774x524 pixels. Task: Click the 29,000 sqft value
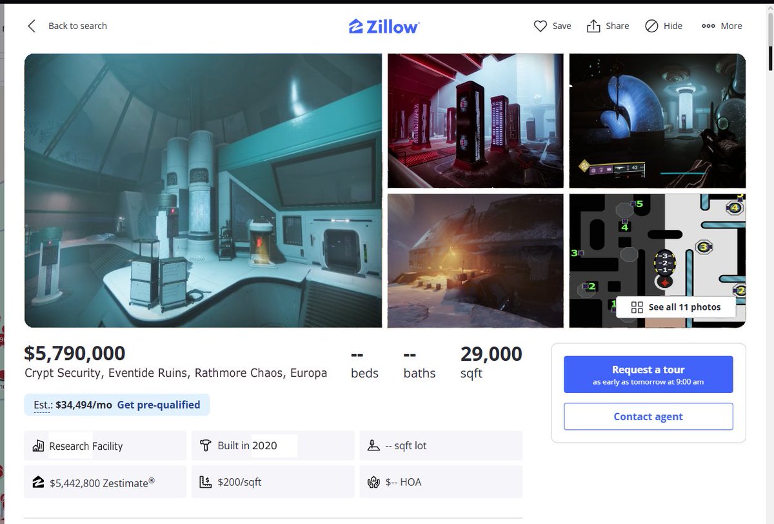click(x=491, y=354)
